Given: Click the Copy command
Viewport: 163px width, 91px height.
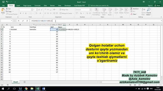Looking at the screenshot, I should coord(9,11).
